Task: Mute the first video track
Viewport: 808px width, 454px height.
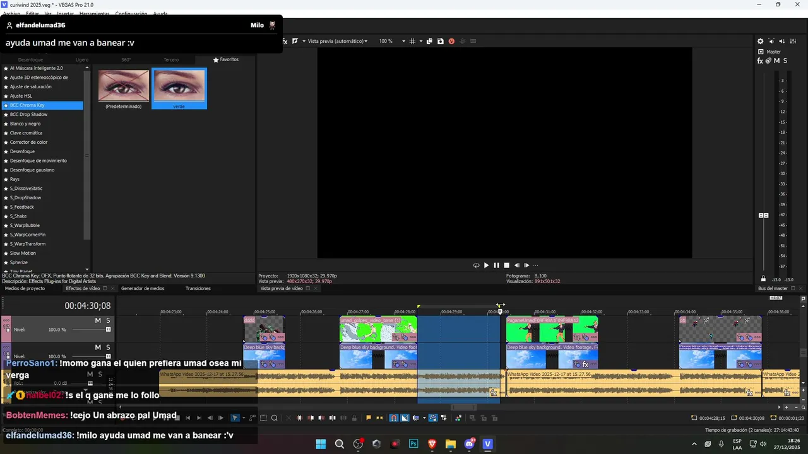Action: (x=98, y=320)
